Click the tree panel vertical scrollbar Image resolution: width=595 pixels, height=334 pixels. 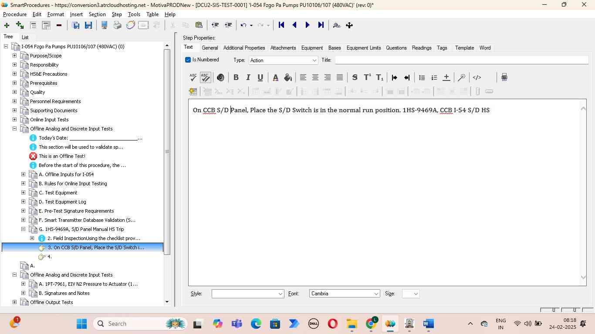[x=167, y=152]
